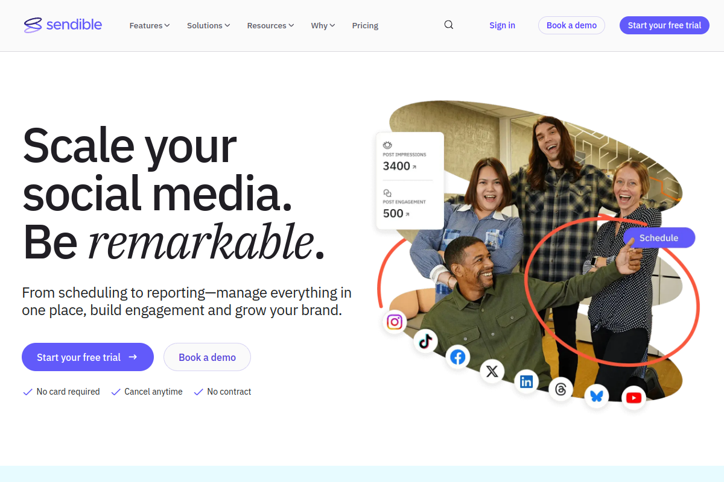Click the Threads icon

(561, 389)
